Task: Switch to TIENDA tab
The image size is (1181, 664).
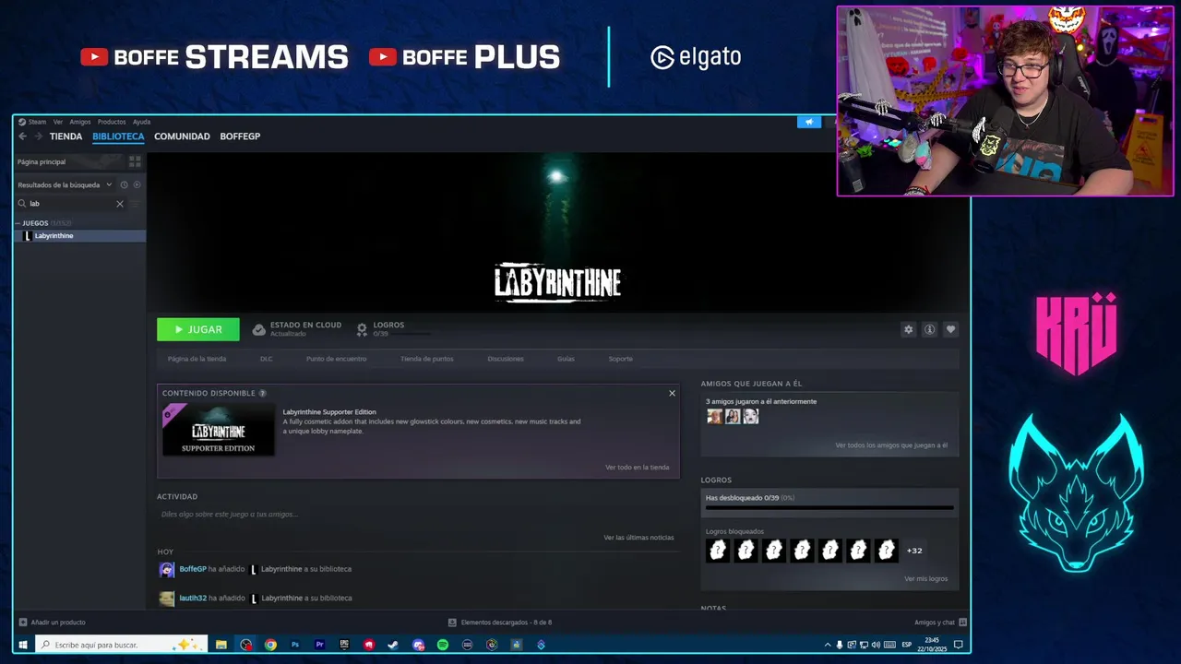Action: click(x=66, y=136)
